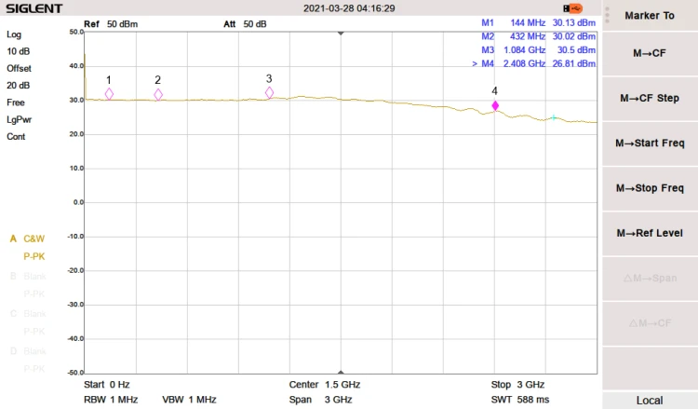The image size is (698, 409).
Task: Click the Stop 3 GHz frequency value
Action: 517,385
